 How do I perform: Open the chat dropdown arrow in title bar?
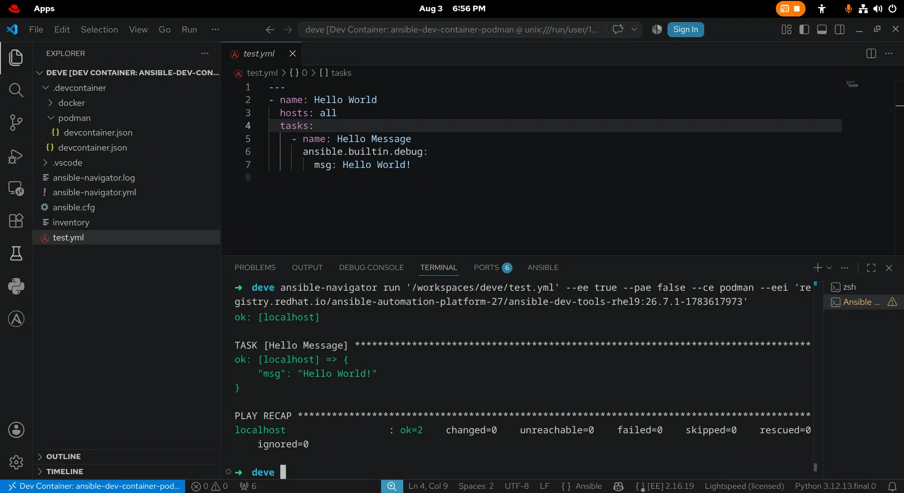tap(634, 30)
